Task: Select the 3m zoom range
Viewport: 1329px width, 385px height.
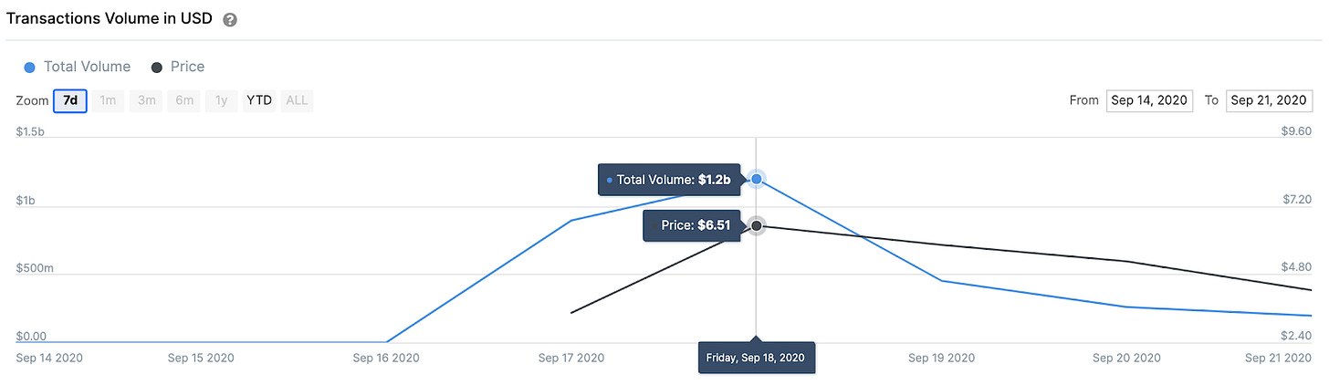Action: coord(146,100)
